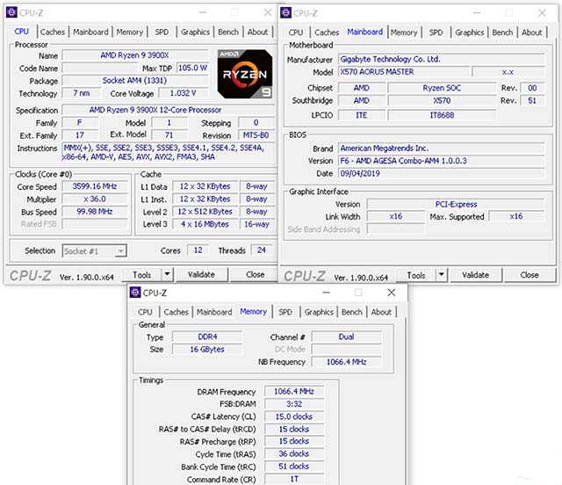Click the LPCIO value IT8688
This screenshot has width=562, height=485.
point(442,115)
